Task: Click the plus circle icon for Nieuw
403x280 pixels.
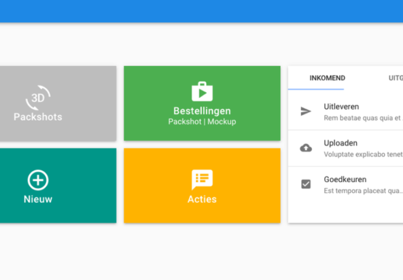Action: 38,180
